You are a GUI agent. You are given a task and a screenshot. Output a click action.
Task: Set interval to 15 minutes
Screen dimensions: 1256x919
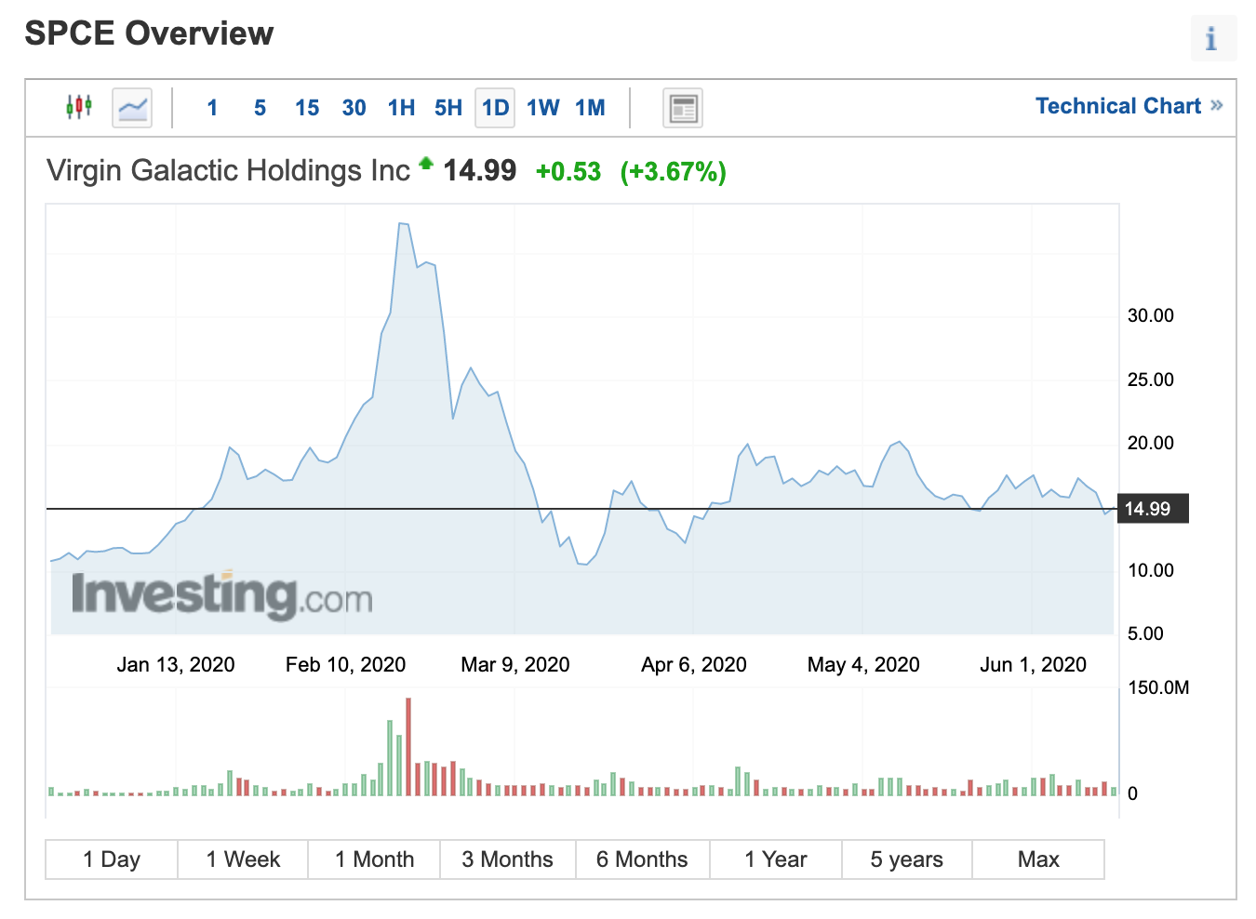(307, 108)
